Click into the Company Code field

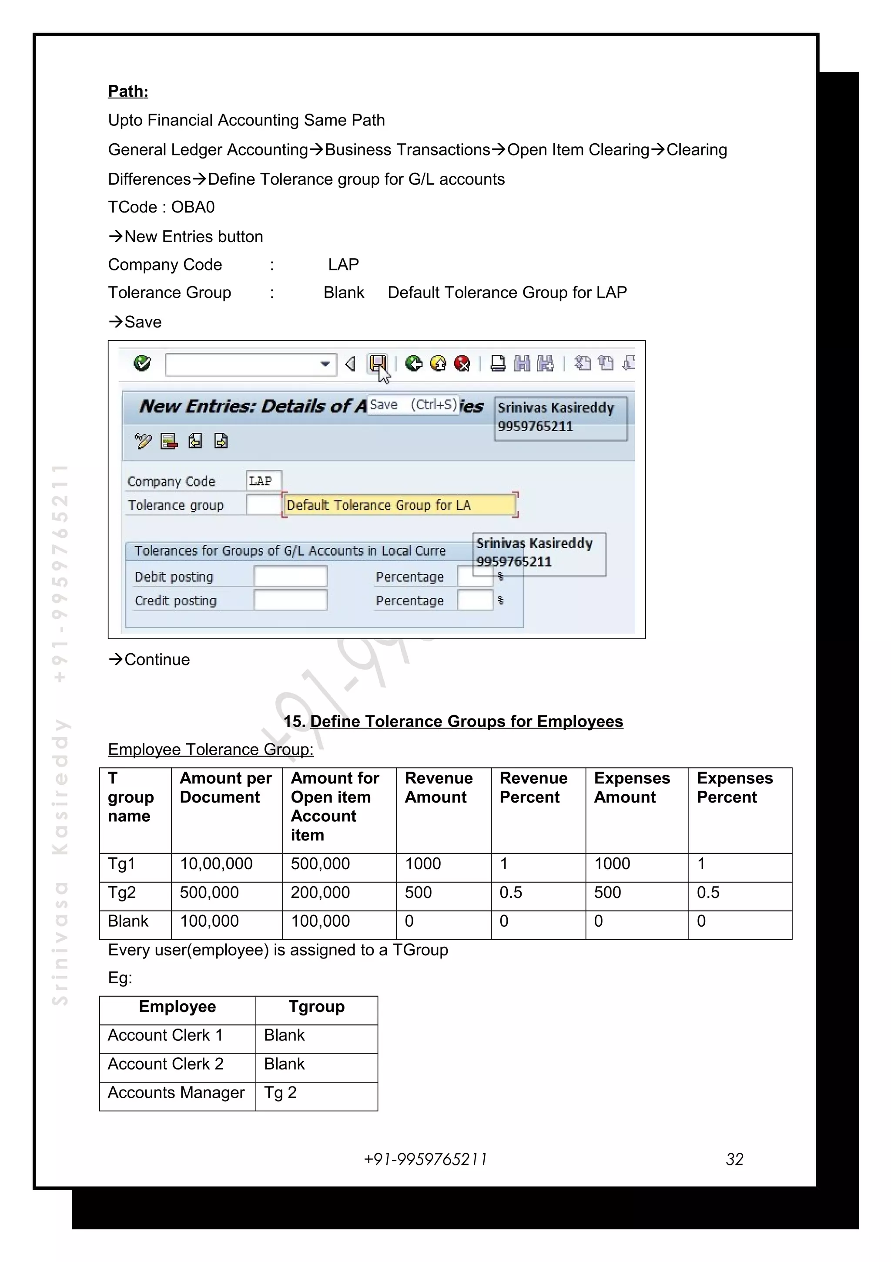(264, 481)
